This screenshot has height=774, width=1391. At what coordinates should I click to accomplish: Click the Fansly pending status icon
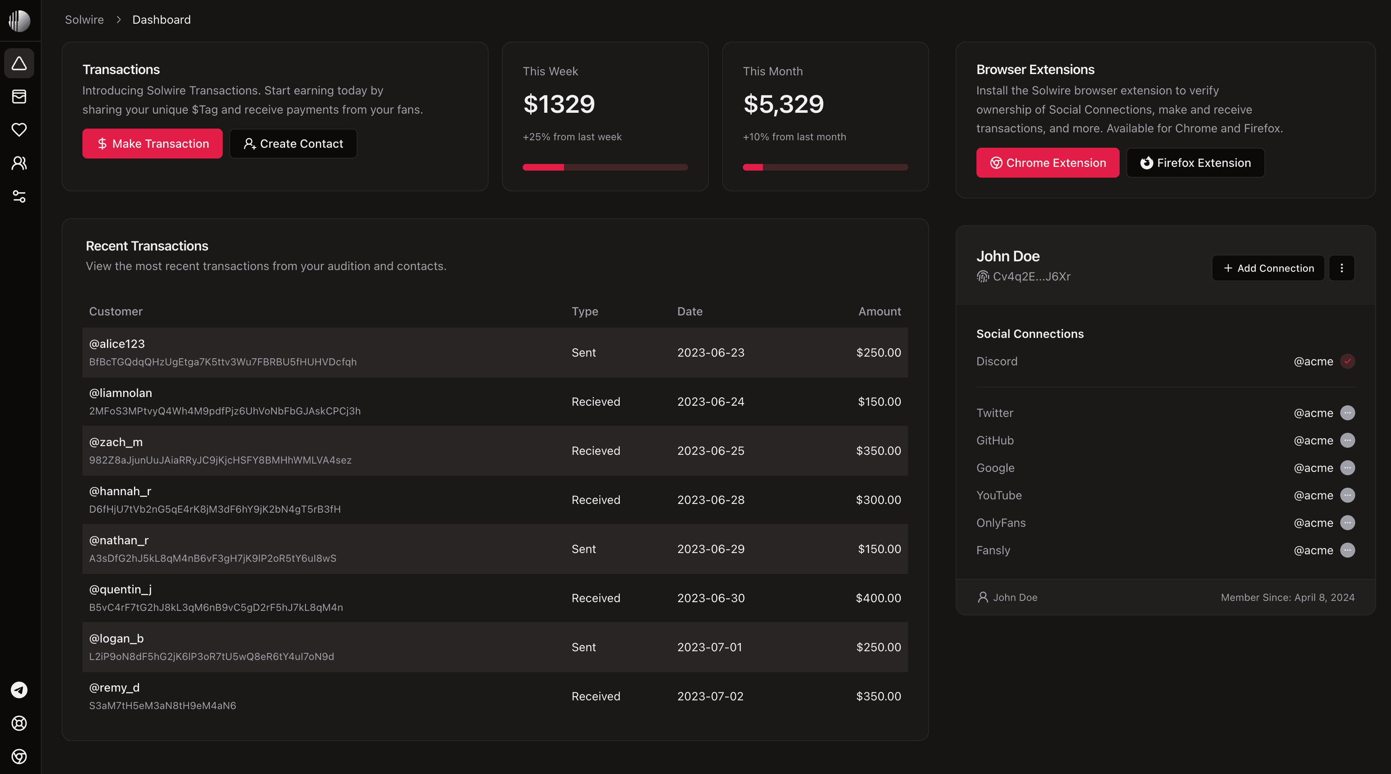[1348, 551]
